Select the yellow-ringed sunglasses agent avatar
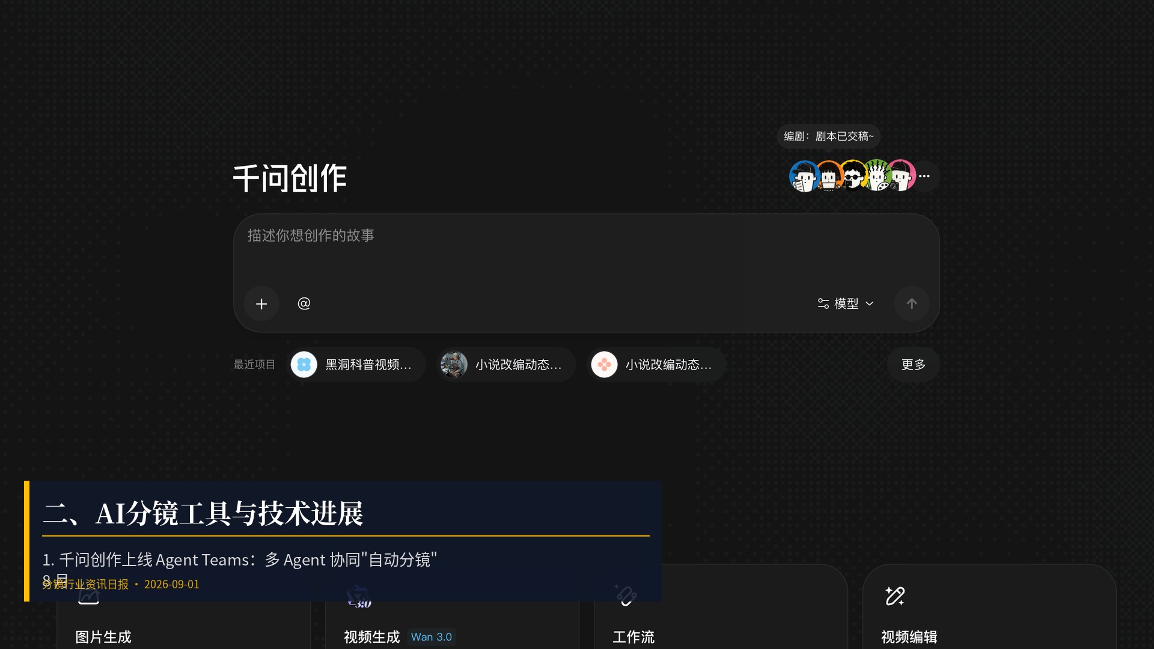This screenshot has height=649, width=1154. (x=852, y=176)
